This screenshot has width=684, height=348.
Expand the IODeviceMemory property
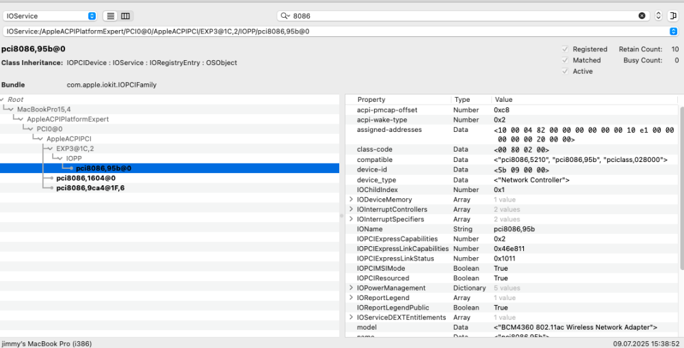pyautogui.click(x=351, y=199)
